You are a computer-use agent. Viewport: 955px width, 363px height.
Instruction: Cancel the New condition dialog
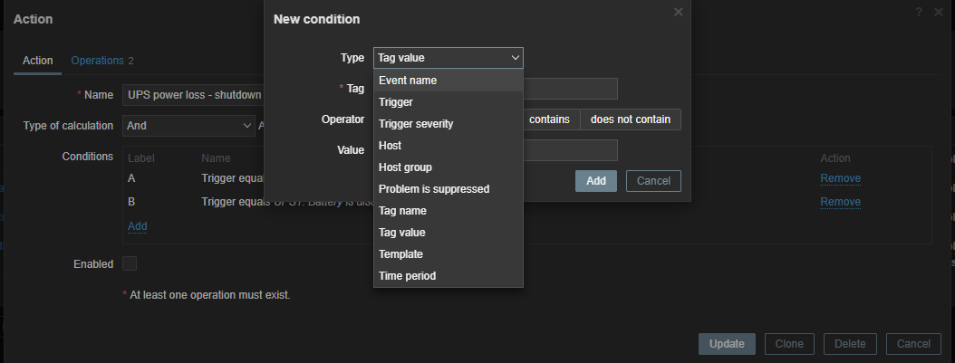click(652, 181)
